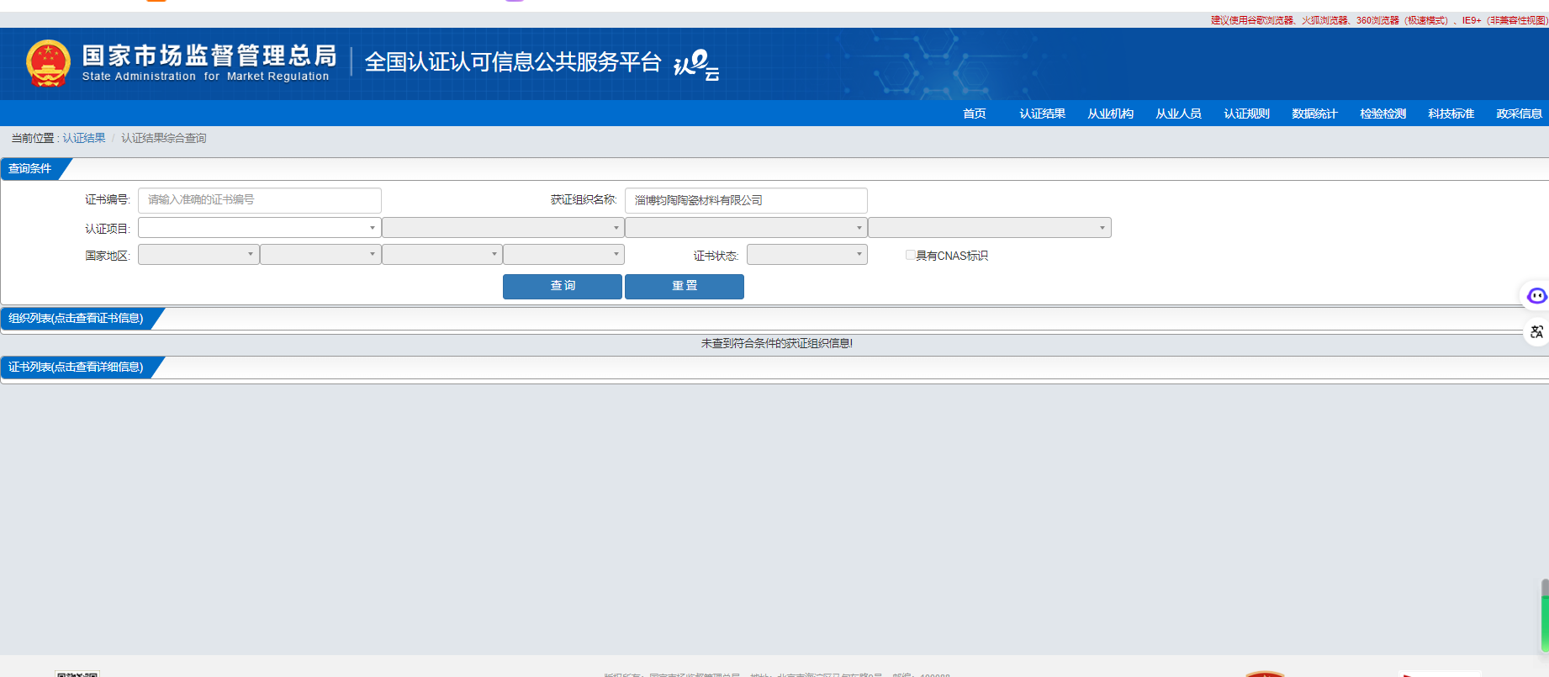Click the 查询 search button

(x=563, y=286)
